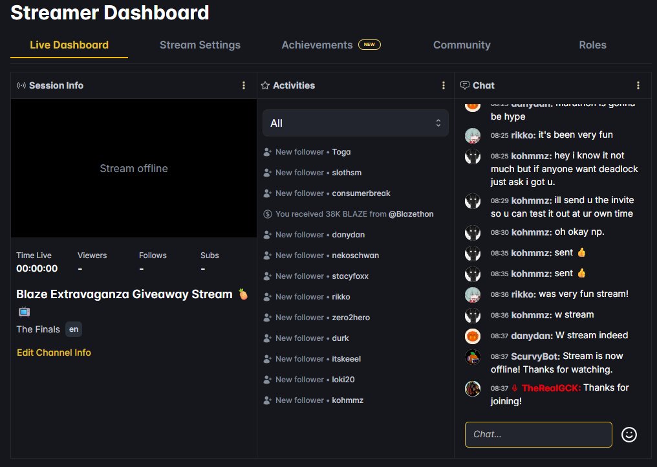Click ScurvyBot's avatar in chat
This screenshot has width=657, height=467.
(x=473, y=357)
